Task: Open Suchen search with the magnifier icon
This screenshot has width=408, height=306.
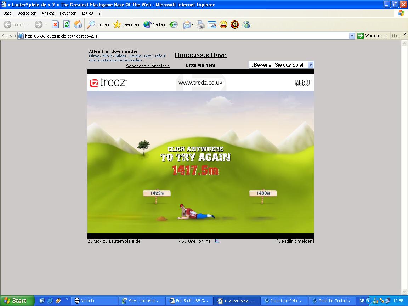Action: (x=91, y=24)
